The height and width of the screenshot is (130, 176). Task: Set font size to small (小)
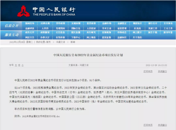pyautogui.click(x=23, y=65)
